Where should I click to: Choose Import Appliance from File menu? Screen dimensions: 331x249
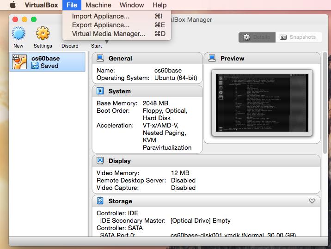[117, 16]
